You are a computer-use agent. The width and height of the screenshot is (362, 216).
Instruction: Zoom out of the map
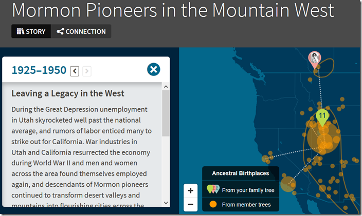point(190,205)
